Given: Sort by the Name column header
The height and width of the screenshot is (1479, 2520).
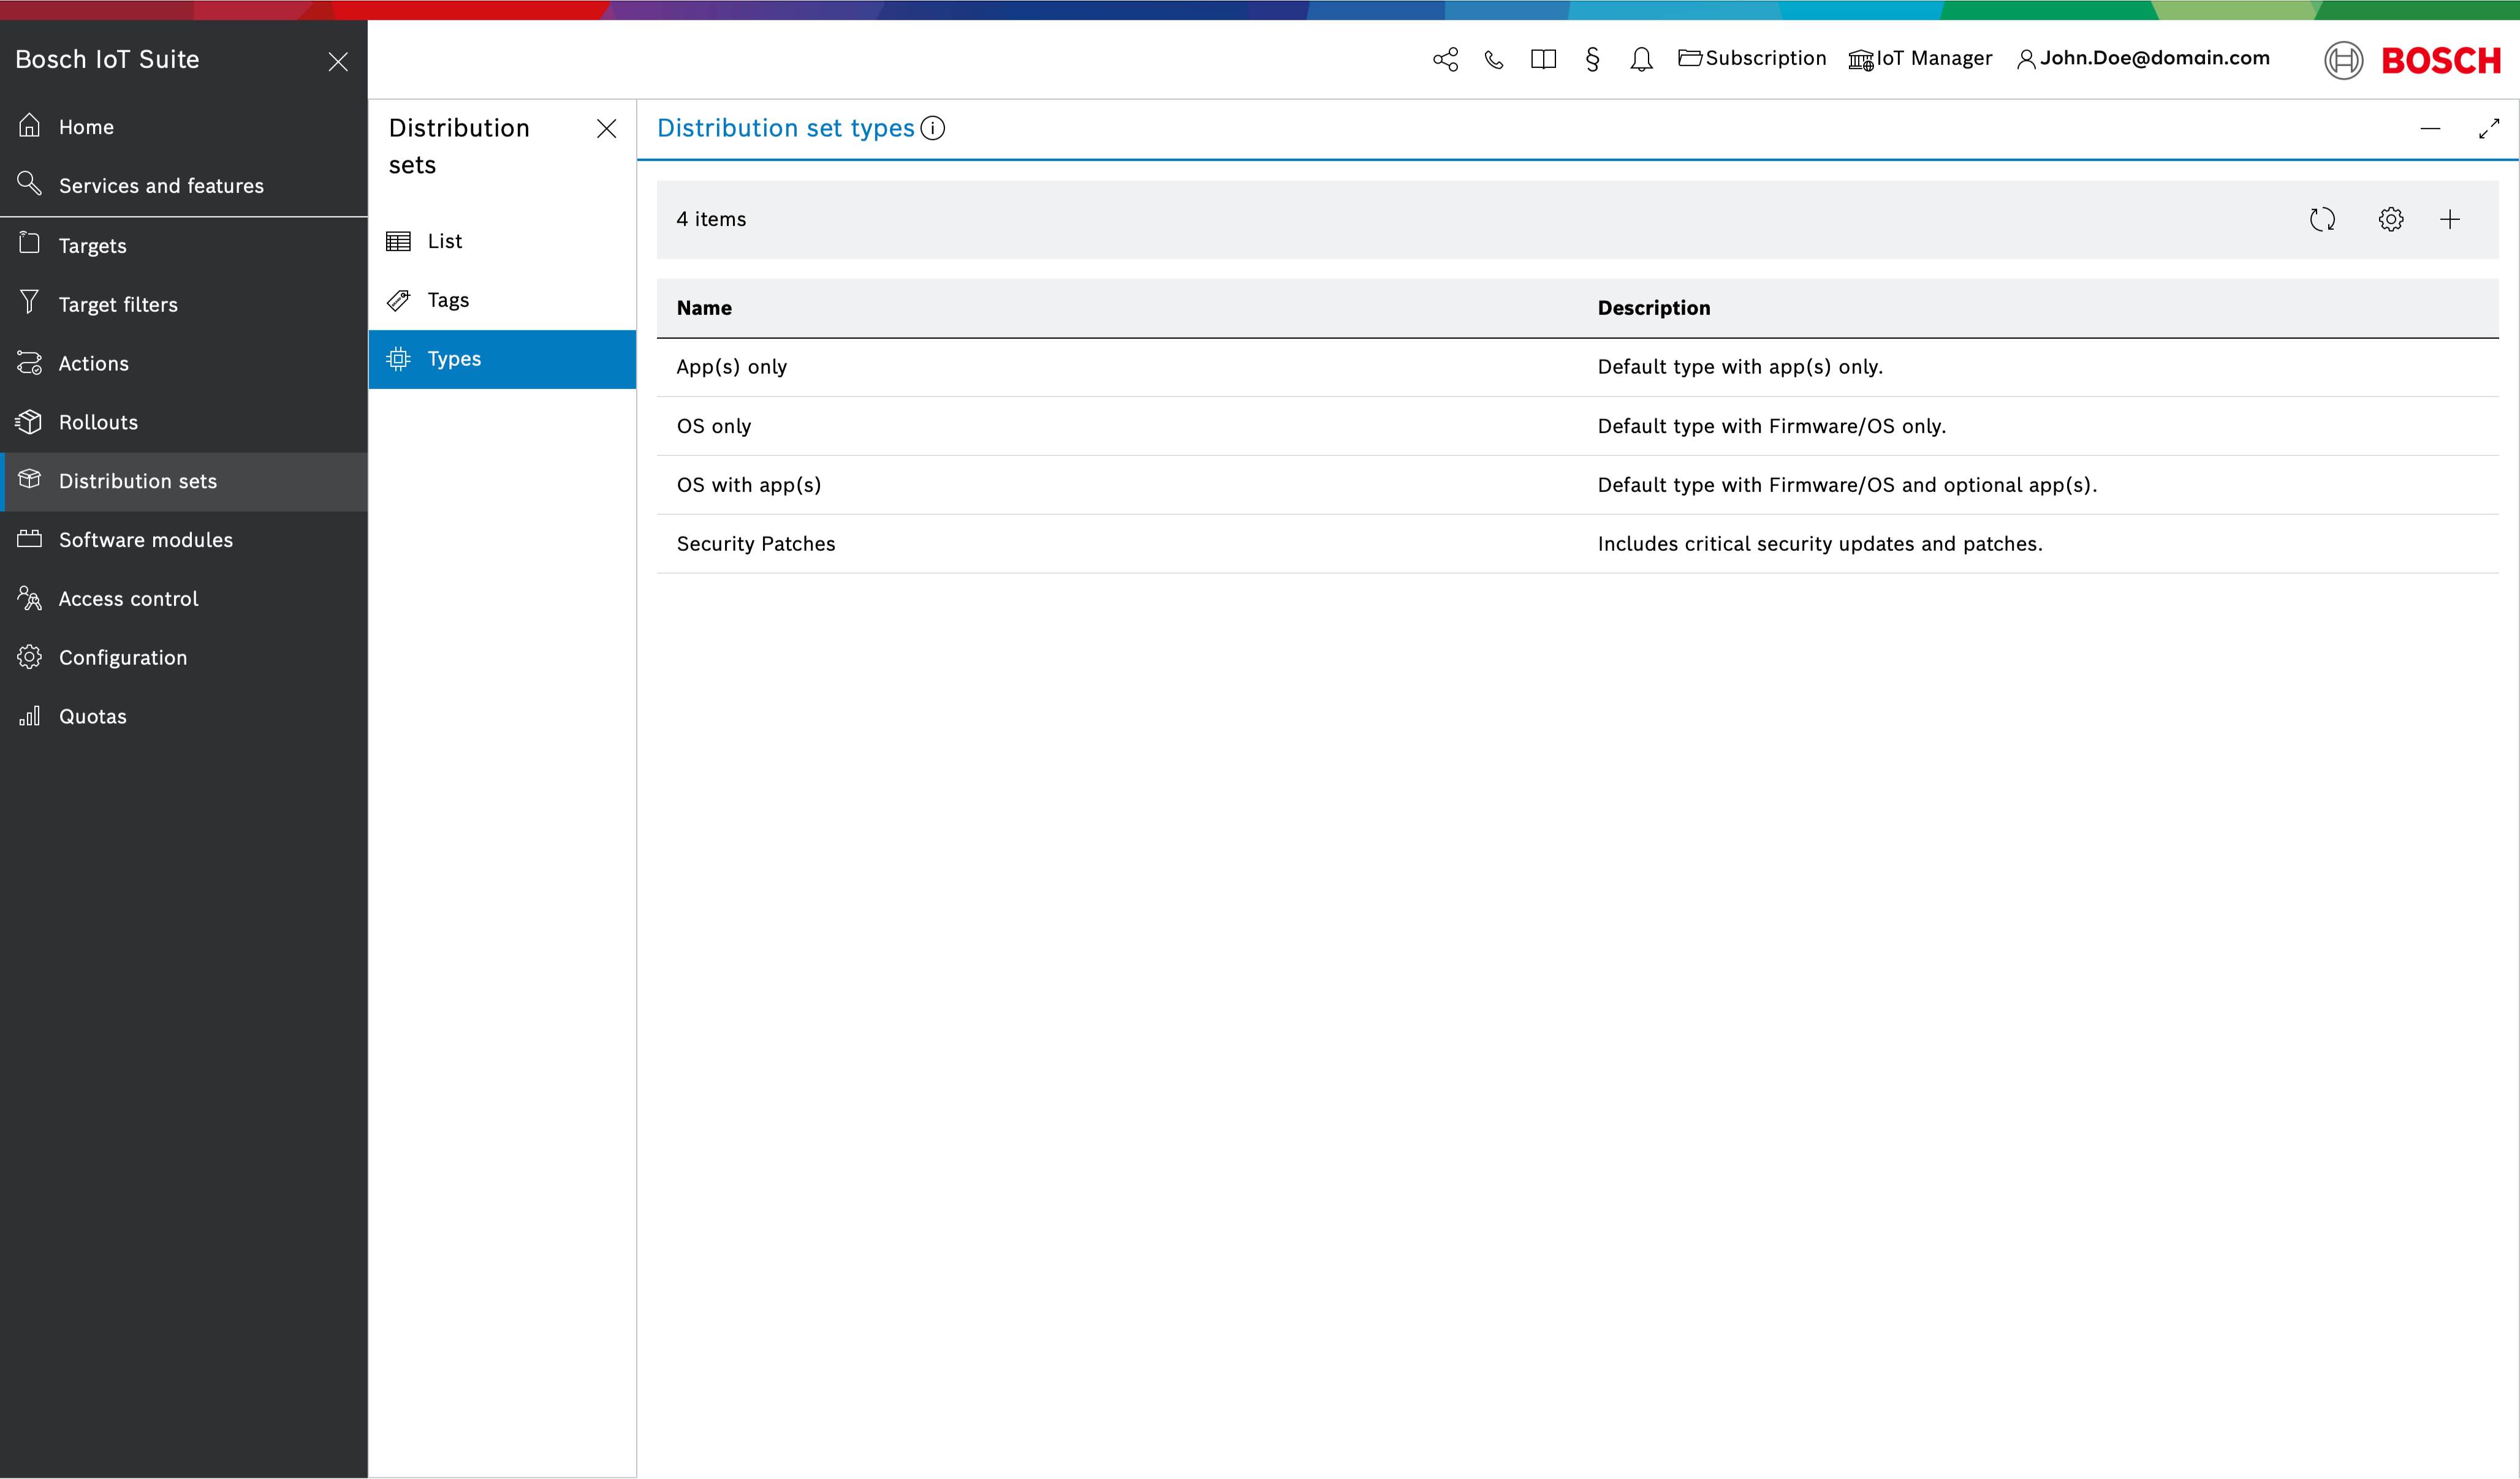Looking at the screenshot, I should pos(704,308).
